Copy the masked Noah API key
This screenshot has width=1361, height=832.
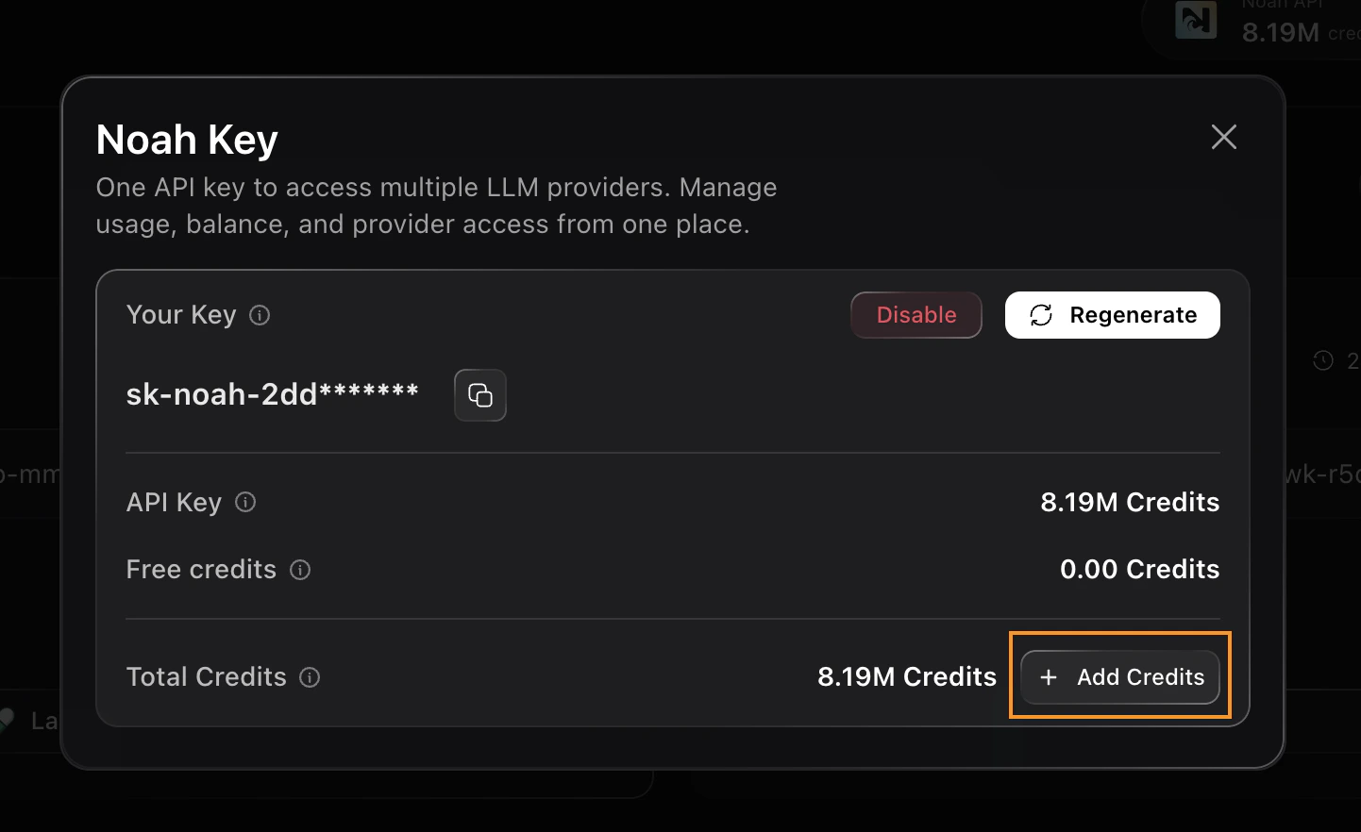pyautogui.click(x=479, y=395)
